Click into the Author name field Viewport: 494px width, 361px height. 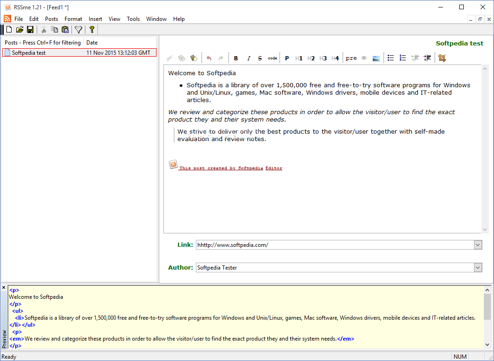tap(335, 268)
